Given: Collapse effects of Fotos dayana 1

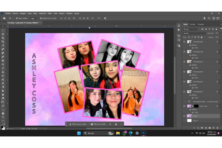Looking at the screenshot, I should point(220,92).
